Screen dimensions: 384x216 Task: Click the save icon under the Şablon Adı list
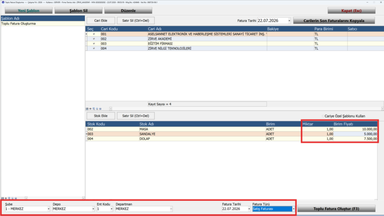click(x=3, y=198)
